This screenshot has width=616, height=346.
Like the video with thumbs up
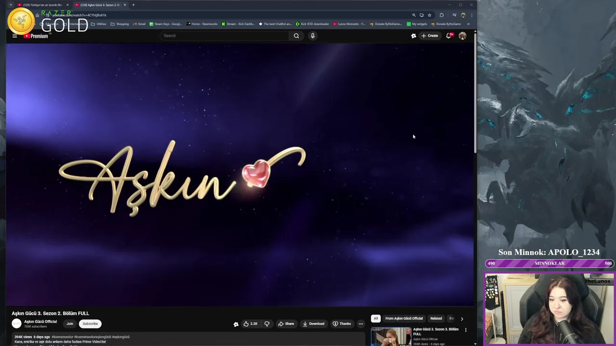(251, 324)
